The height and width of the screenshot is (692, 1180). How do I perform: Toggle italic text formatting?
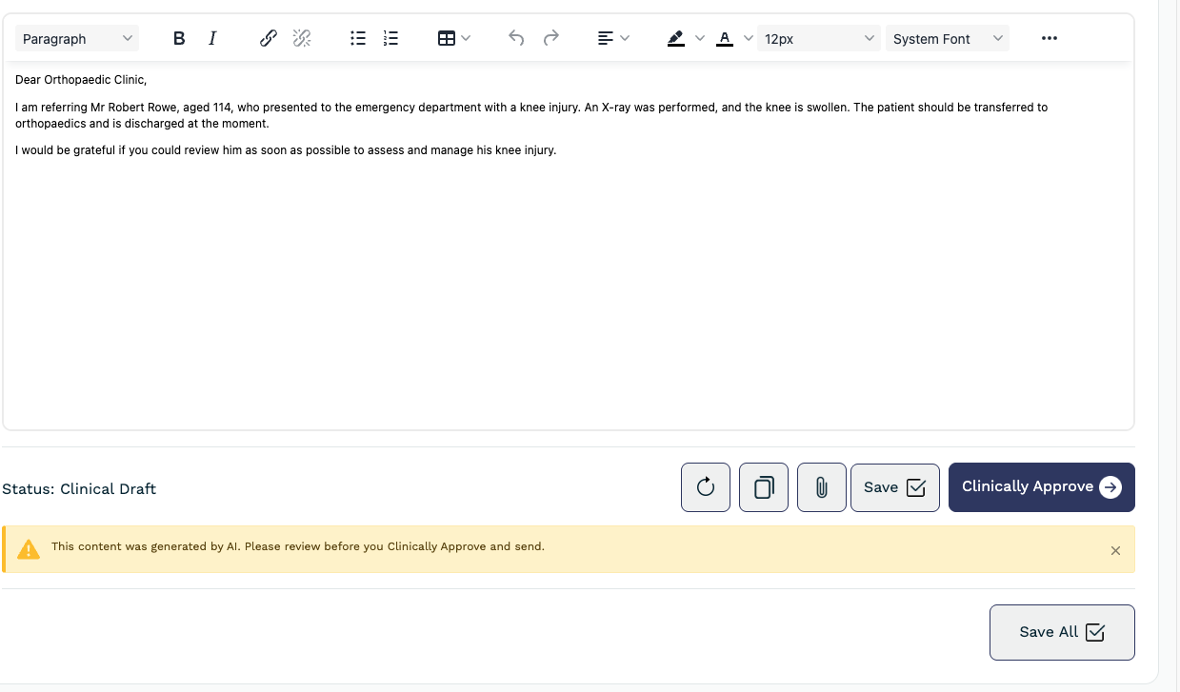pos(212,39)
